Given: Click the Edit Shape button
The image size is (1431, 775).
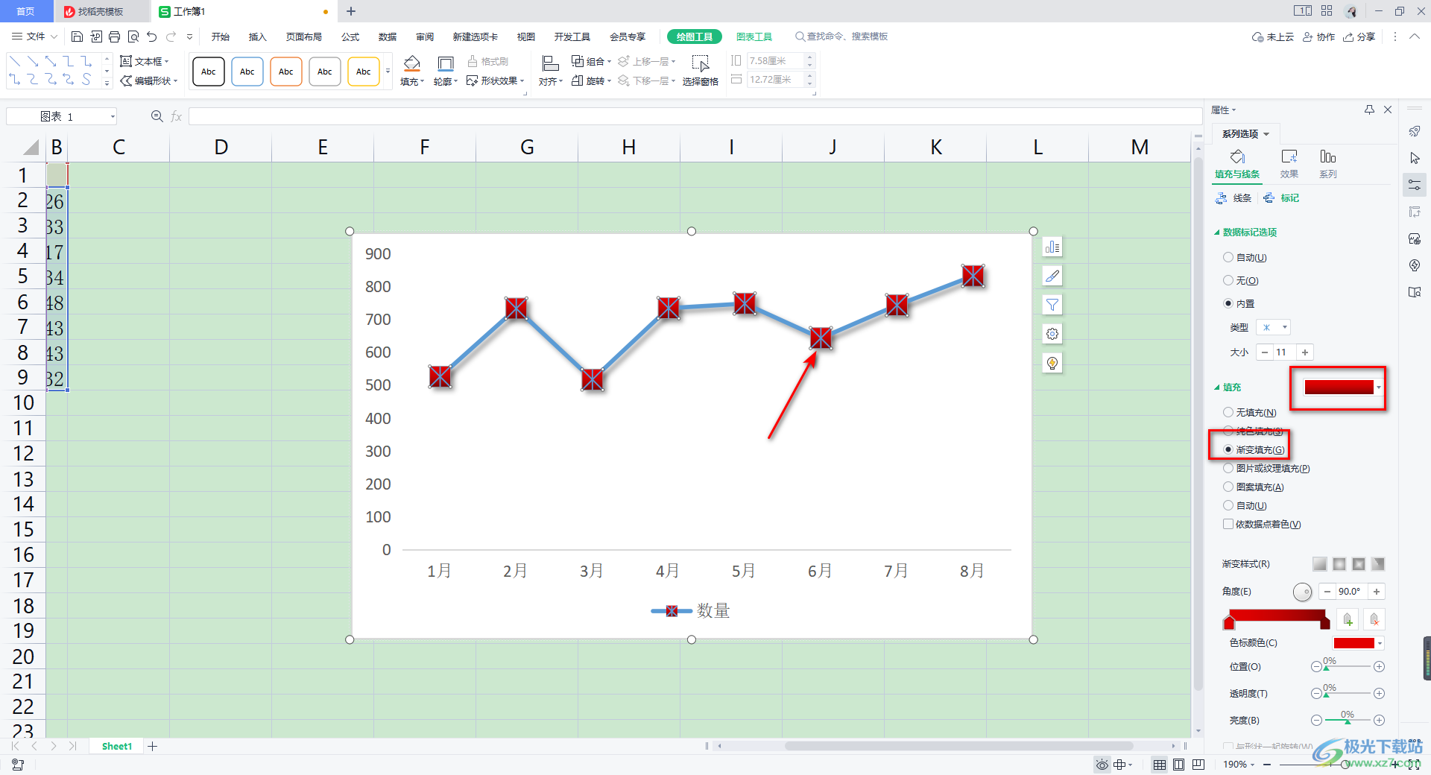Looking at the screenshot, I should [149, 80].
